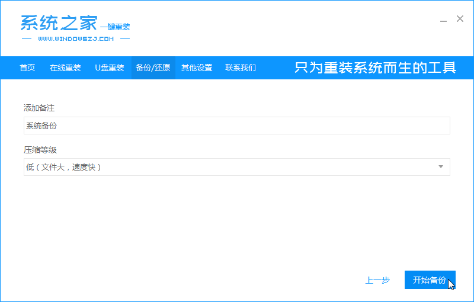Start the backup with 开始备份
The height and width of the screenshot is (302, 474).
tap(430, 280)
